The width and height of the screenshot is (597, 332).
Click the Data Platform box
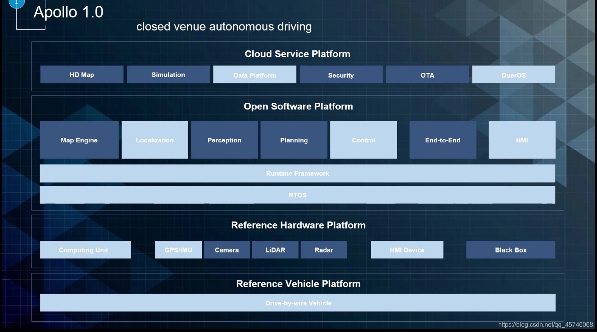[x=255, y=74]
